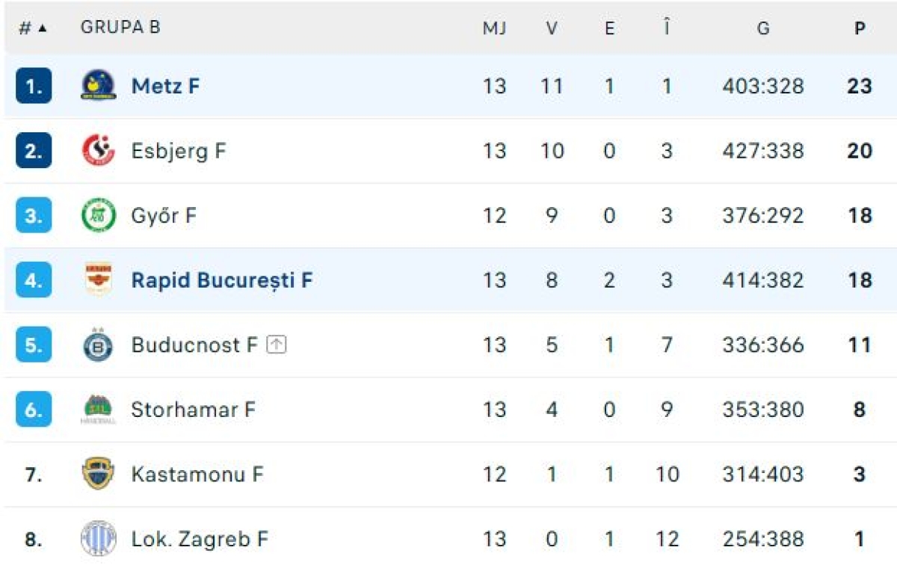
Task: Click the light-blue rank 6 position badge
Action: [x=34, y=410]
